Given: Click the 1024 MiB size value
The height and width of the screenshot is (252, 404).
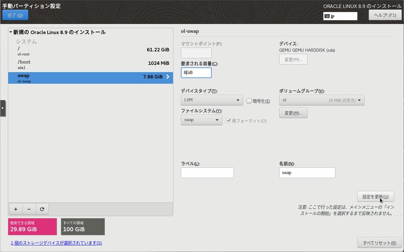Looking at the screenshot, I should 158,63.
